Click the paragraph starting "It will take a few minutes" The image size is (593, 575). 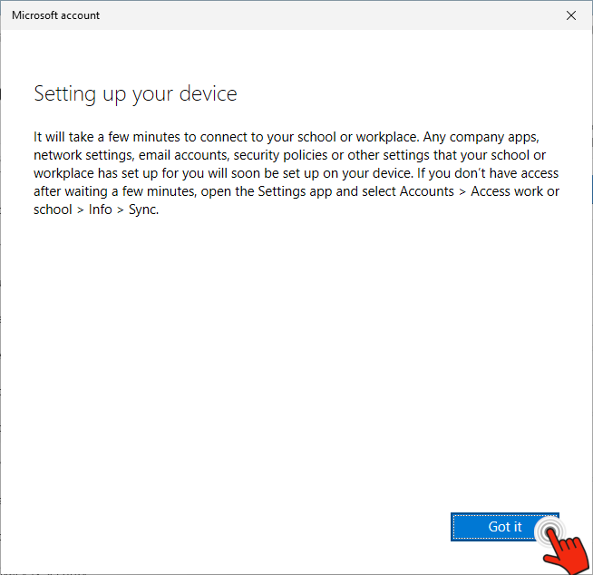(296, 173)
